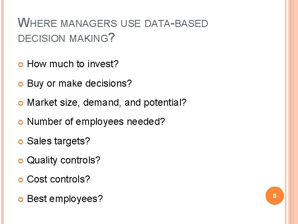
Task: Click the peach striped right border
Action: 291,112
